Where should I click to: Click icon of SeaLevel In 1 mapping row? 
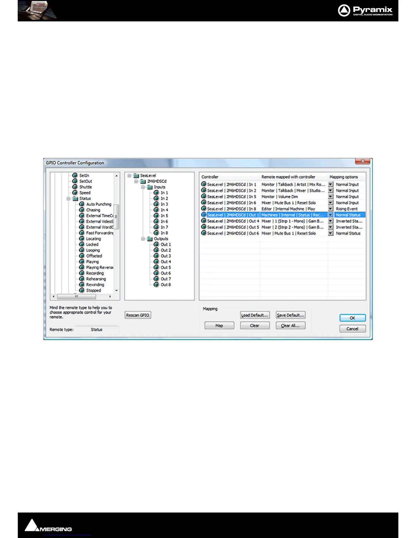204,184
